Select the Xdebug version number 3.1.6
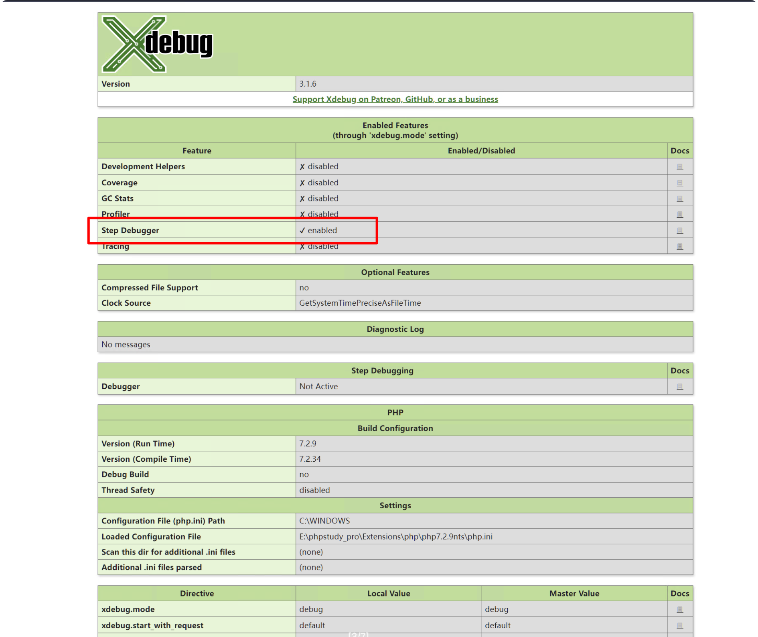 point(308,84)
